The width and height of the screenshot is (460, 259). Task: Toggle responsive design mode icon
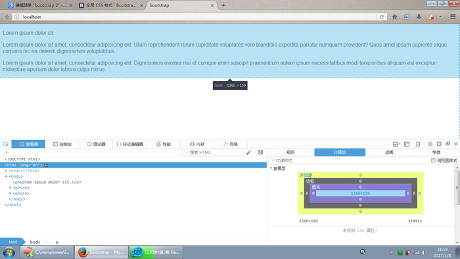(418, 144)
